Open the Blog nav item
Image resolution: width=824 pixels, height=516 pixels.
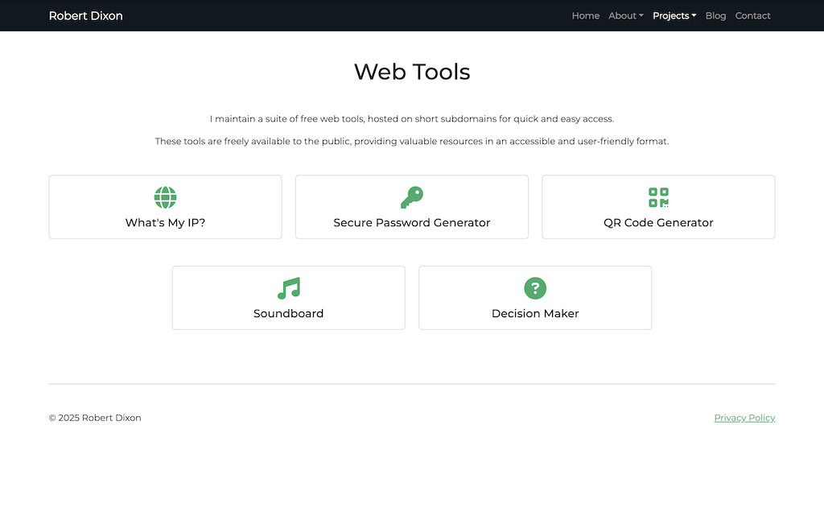(x=715, y=16)
